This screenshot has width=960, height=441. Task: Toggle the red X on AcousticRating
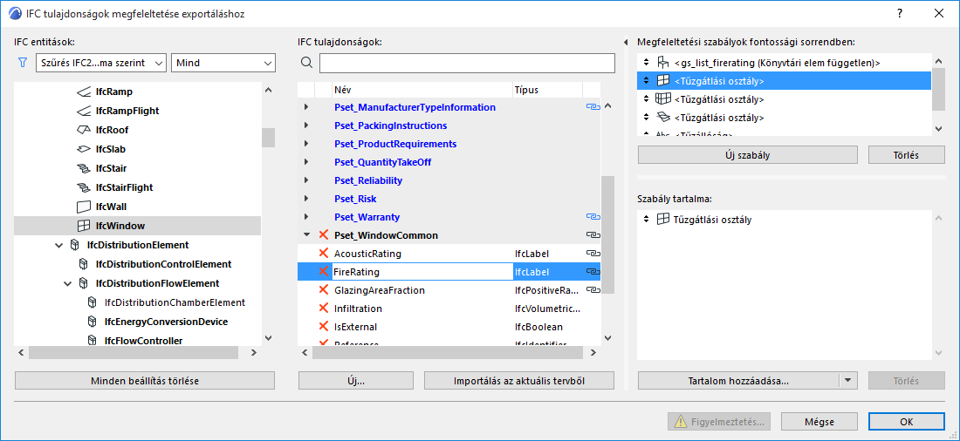[324, 254]
